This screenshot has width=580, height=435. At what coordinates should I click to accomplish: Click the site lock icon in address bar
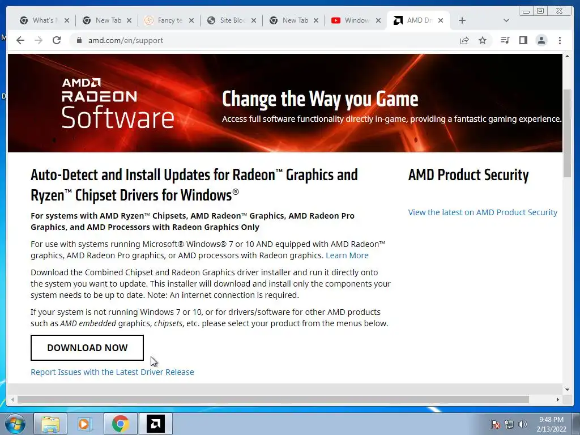(79, 40)
